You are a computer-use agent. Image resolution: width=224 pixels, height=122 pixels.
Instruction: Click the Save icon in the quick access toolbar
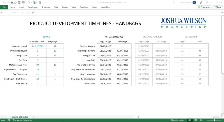point(19,2)
